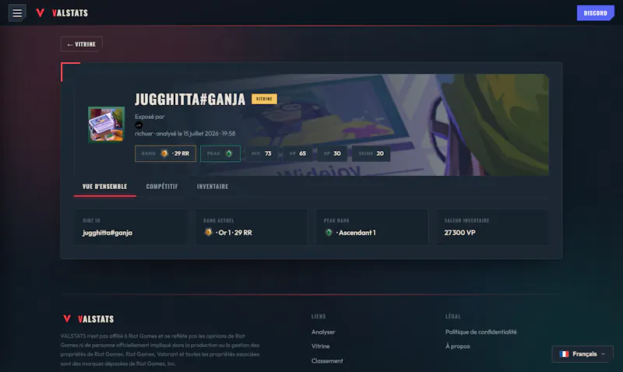The image size is (623, 372).
Task: Select the Vue d'ensemble tab
Action: [104, 187]
